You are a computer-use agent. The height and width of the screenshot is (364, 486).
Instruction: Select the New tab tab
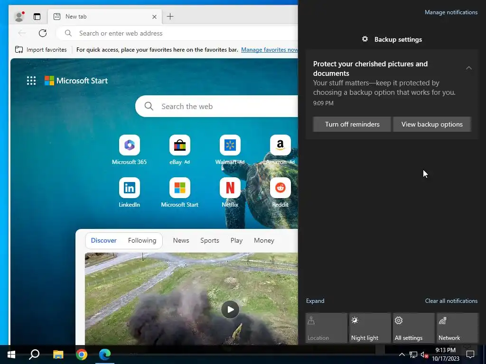105,17
